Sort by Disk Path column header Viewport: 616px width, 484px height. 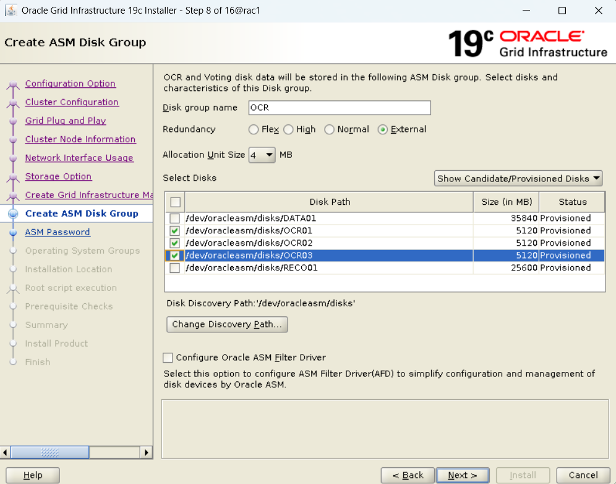329,202
